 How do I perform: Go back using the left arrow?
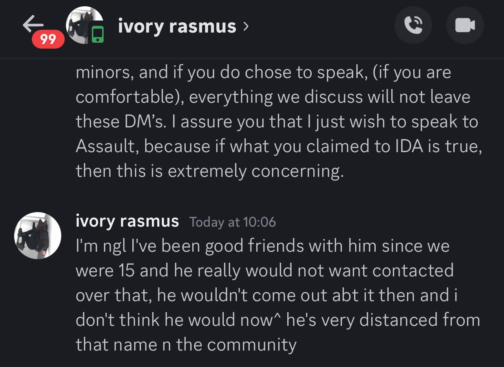33,24
